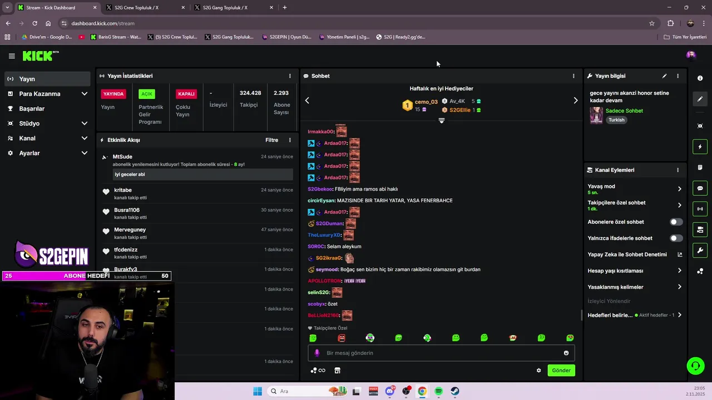Click the Turkish language tag
Image resolution: width=712 pixels, height=400 pixels.
click(x=616, y=120)
